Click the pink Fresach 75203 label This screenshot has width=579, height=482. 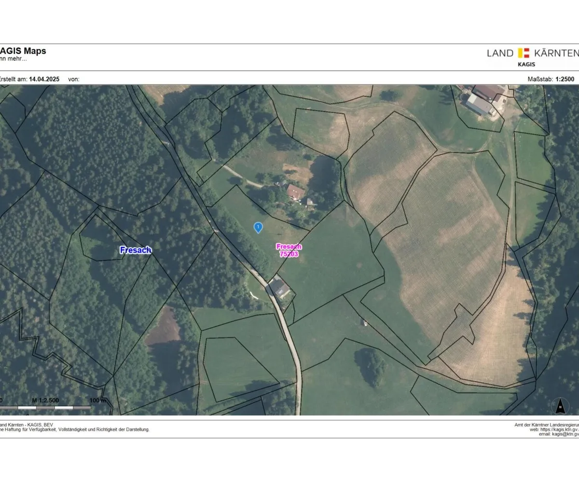point(289,250)
